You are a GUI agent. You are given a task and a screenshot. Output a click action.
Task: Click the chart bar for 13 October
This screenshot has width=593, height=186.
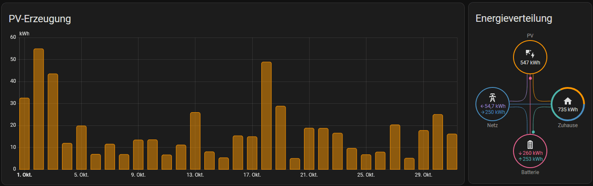pos(195,141)
